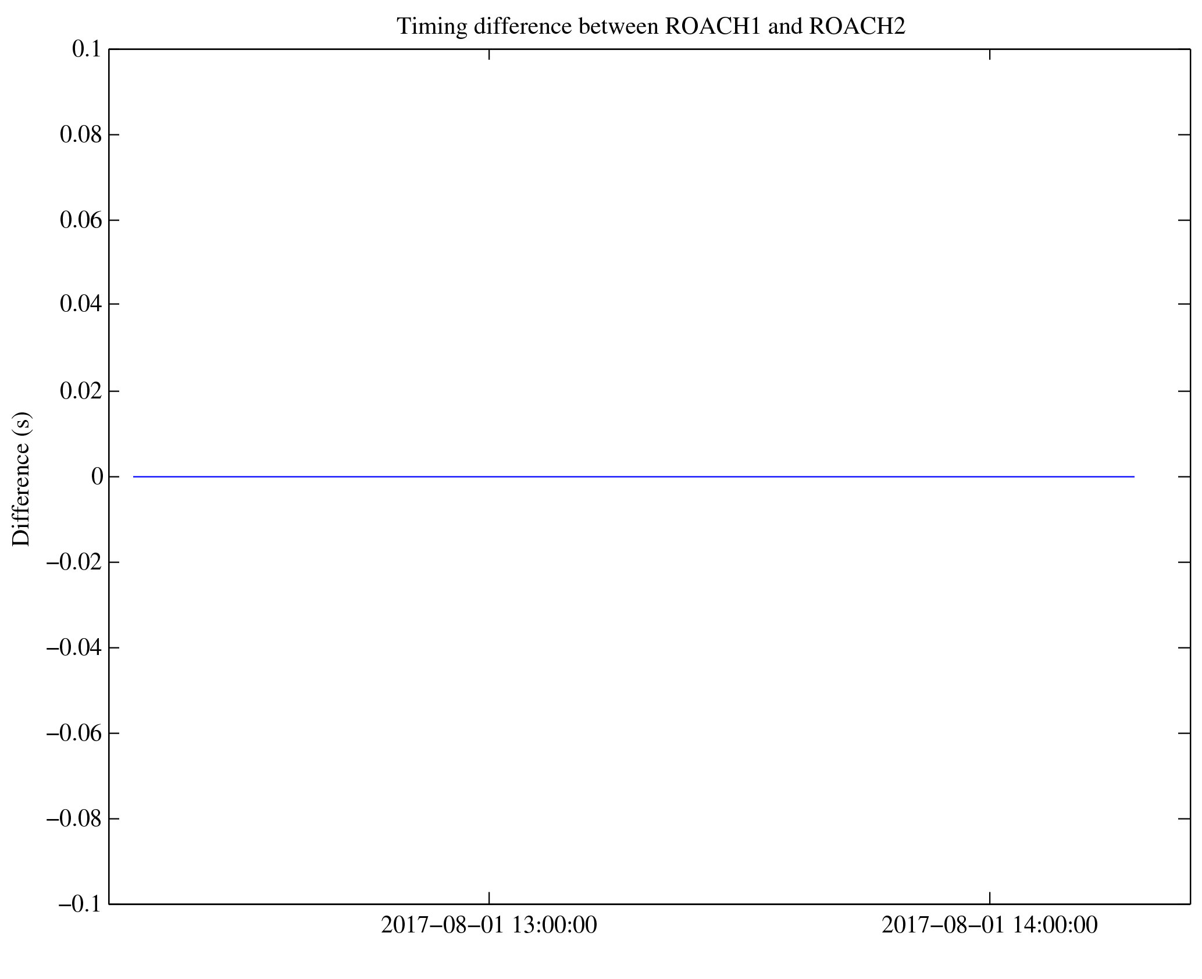Screen dimensions: 1202x979
Task: Click the y-axis tick label 0.02
Action: [x=81, y=391]
